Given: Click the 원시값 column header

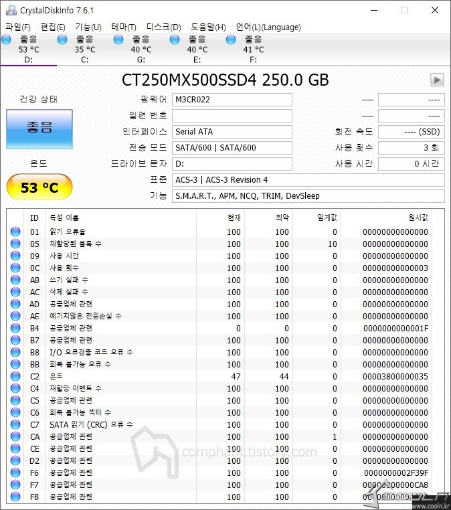Looking at the screenshot, I should click(x=386, y=218).
